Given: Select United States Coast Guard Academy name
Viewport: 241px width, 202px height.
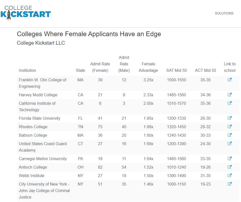Looking at the screenshot, I should point(43,147).
